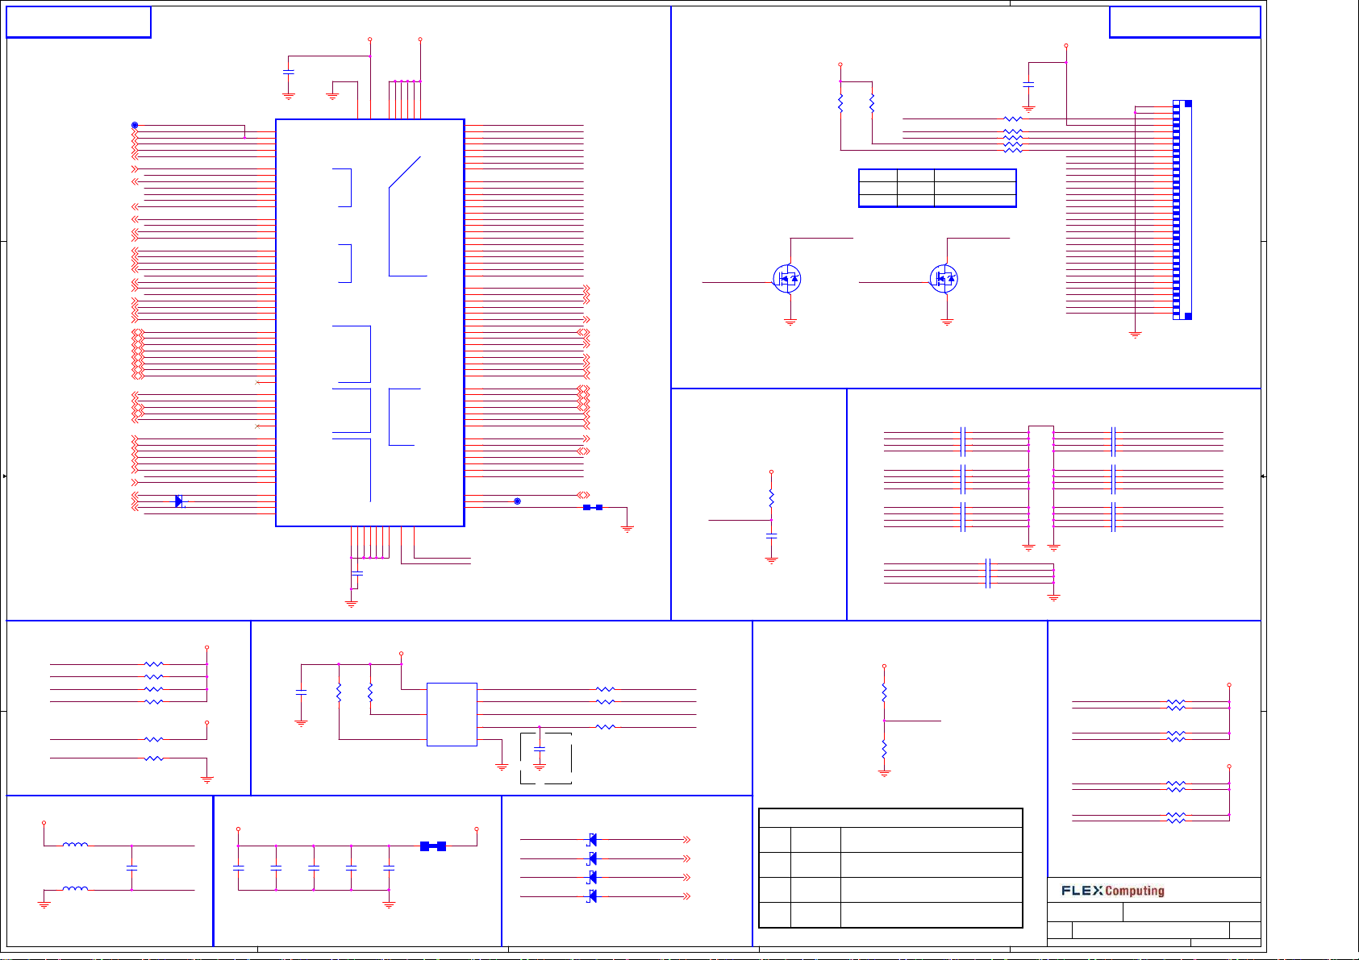Select the upper resistor of voltage divider

point(884,693)
